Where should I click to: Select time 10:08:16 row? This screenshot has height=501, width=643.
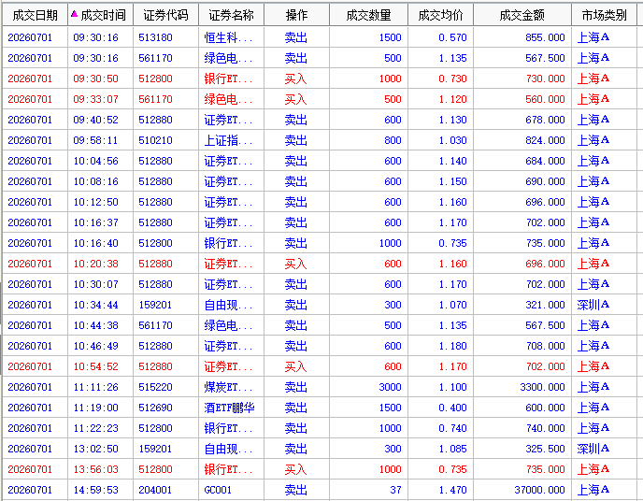[95, 181]
